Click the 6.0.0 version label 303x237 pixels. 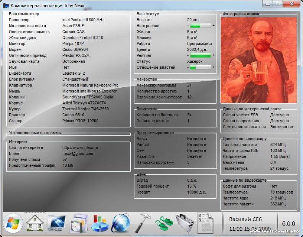(288, 224)
